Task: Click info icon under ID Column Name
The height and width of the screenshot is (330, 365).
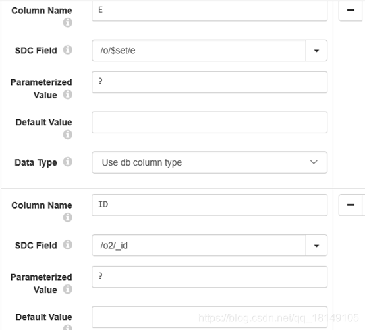Action: coord(67,217)
